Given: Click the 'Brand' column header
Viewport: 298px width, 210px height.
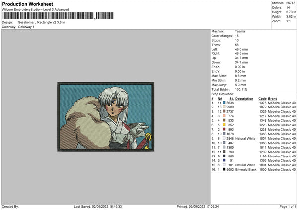Looking at the screenshot, I should click(x=273, y=99).
